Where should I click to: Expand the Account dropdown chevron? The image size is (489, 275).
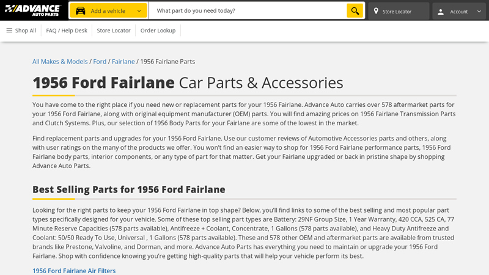[x=479, y=12]
